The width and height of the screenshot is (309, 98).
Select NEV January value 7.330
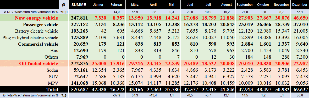point(101,18)
